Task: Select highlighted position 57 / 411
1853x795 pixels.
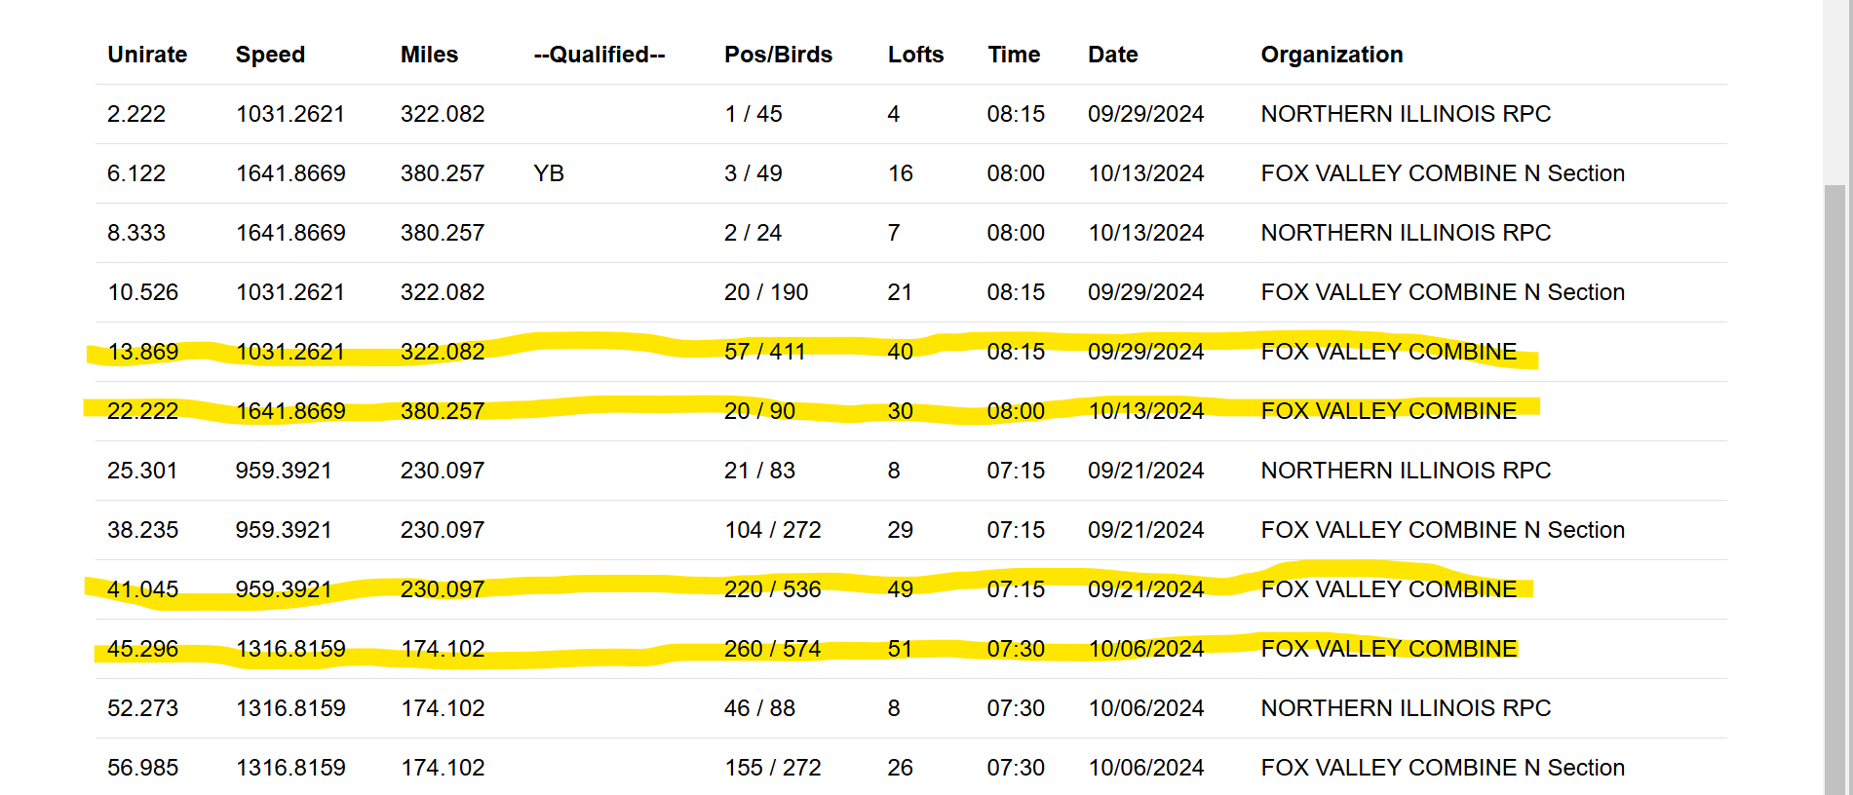Action: click(x=764, y=352)
